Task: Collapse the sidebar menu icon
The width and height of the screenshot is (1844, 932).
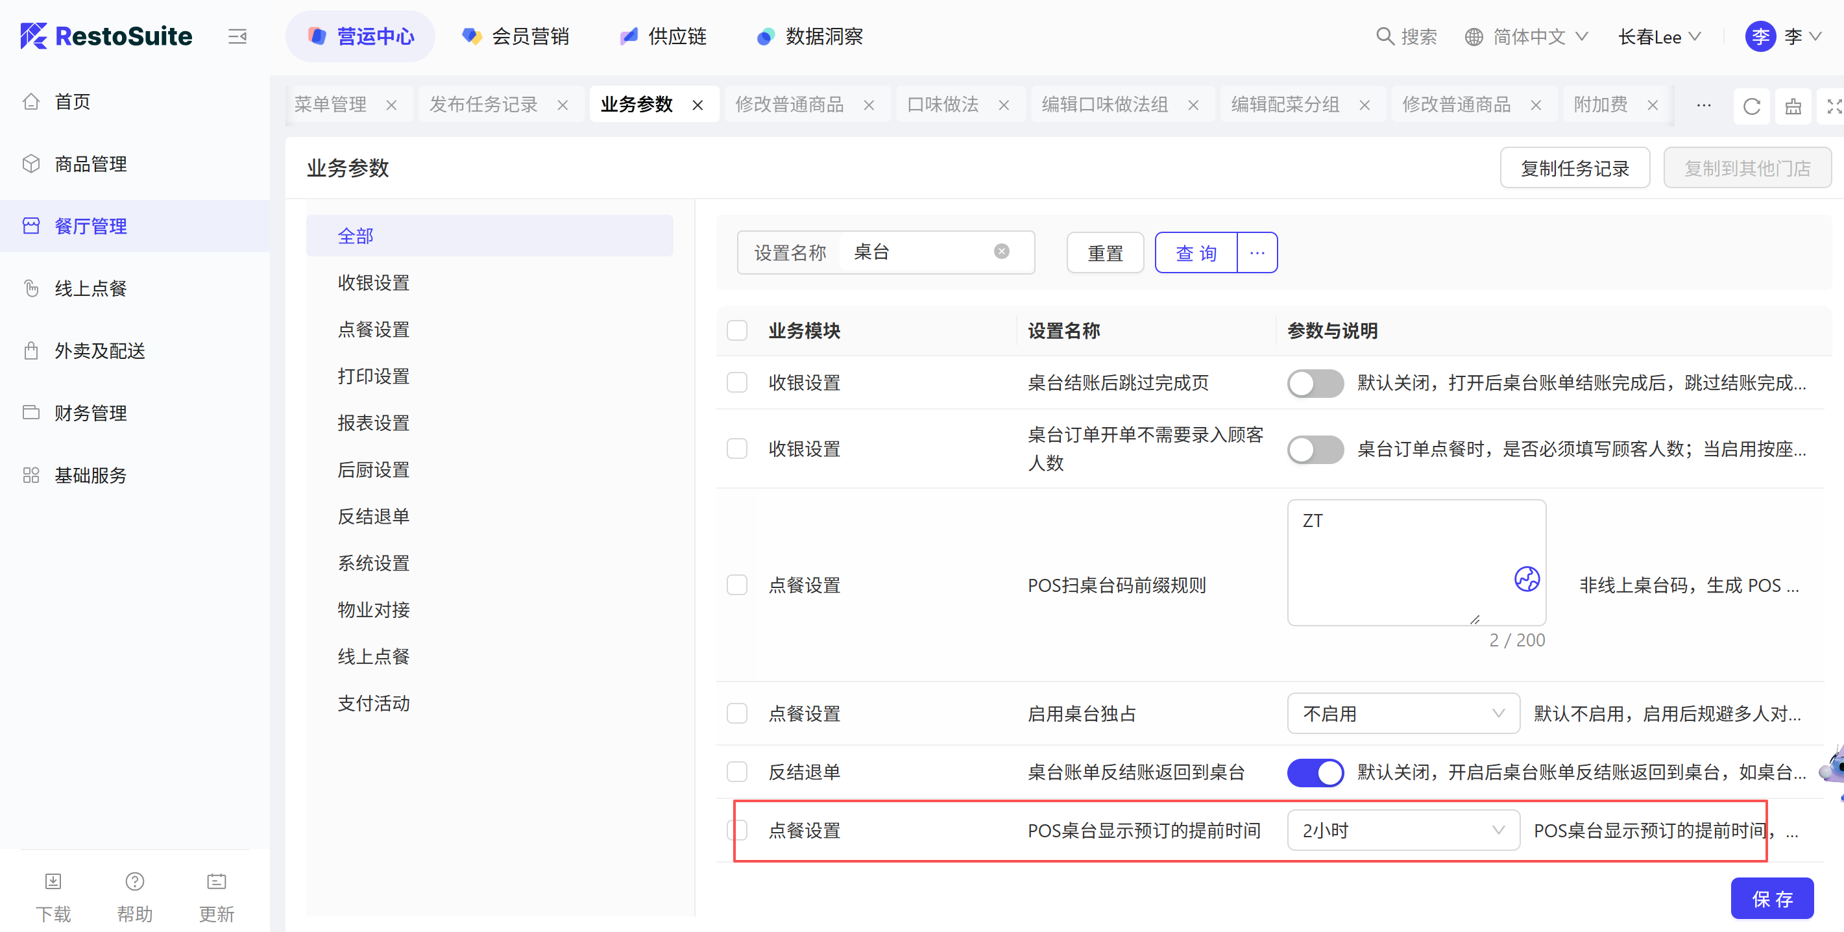Action: coord(237,36)
